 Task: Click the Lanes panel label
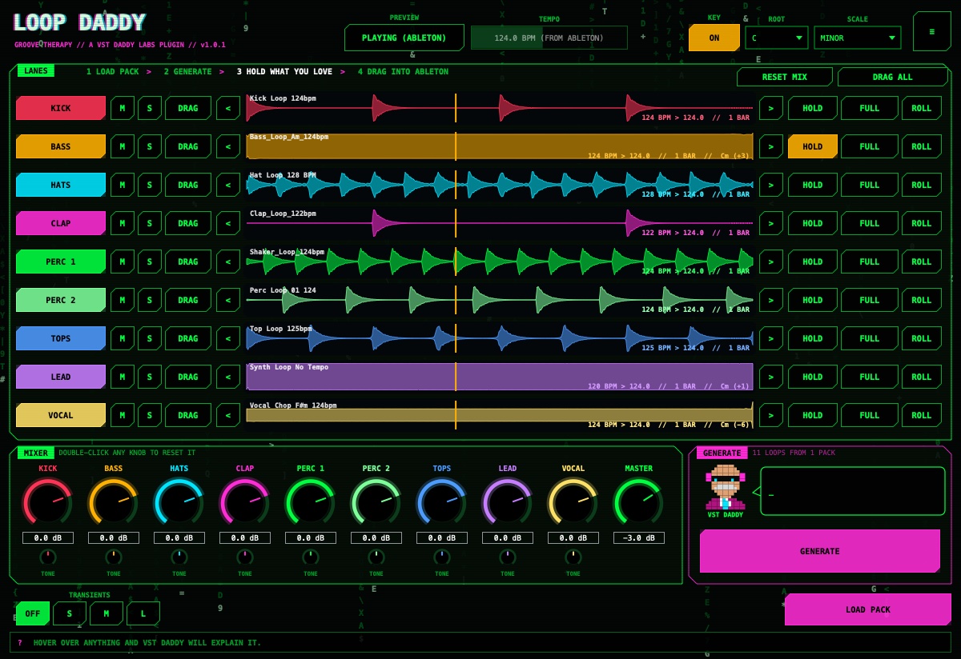pyautogui.click(x=36, y=70)
